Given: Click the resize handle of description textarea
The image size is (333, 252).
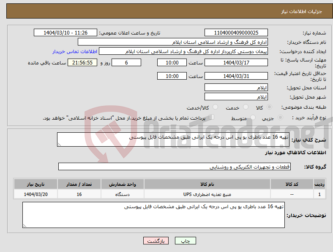Looking at the screenshot, I should click(x=59, y=145).
